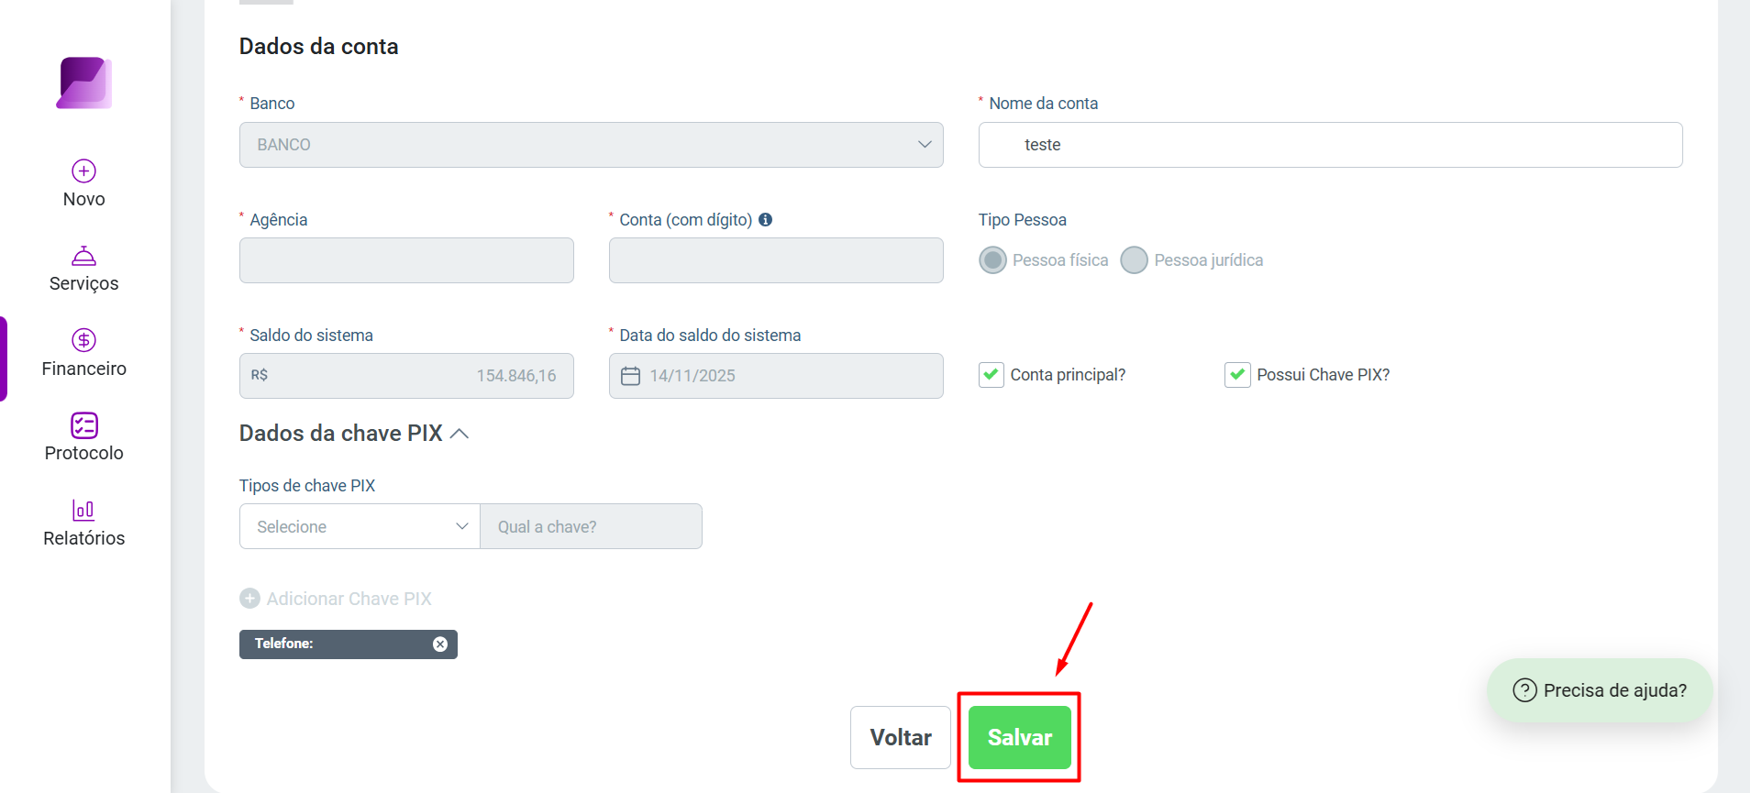Open the Novo plus icon
The width and height of the screenshot is (1750, 793).
84,171
